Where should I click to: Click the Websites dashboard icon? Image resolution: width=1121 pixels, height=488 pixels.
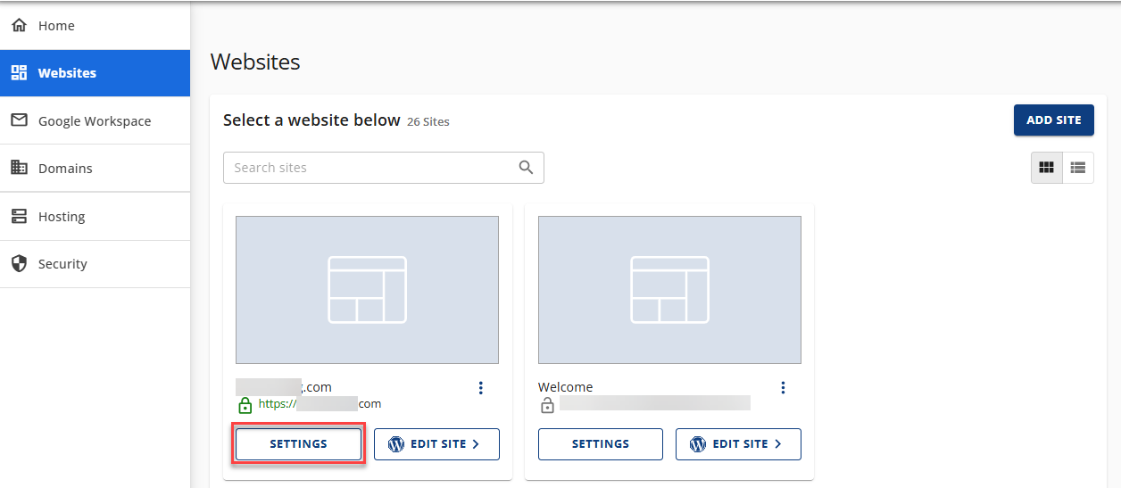[19, 73]
